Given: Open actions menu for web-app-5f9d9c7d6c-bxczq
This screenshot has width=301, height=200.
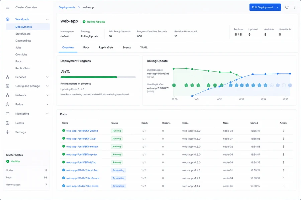Looking at the screenshot, I should point(284,186).
